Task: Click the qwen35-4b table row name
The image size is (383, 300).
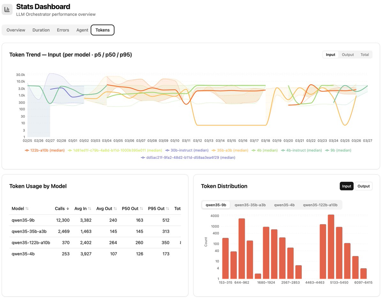Action: 23,254
